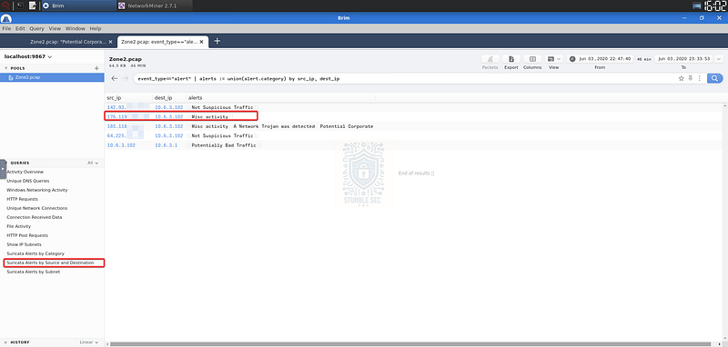Open the history Linear dropdown

[x=89, y=342]
